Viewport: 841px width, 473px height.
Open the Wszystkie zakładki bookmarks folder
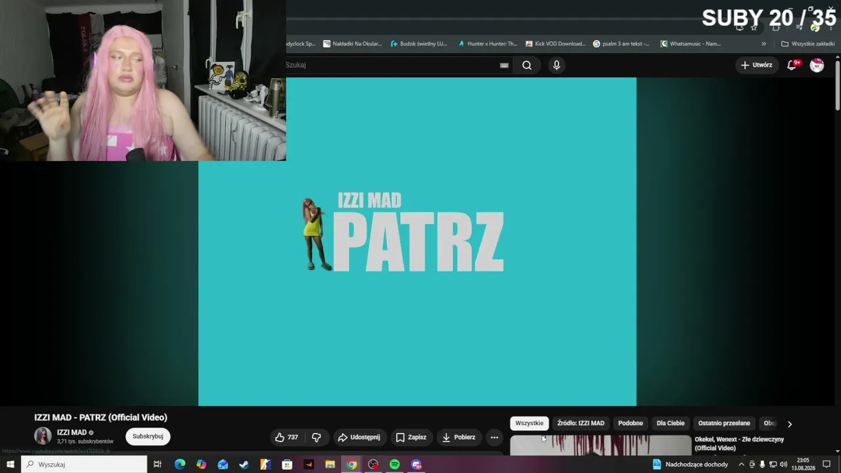807,44
